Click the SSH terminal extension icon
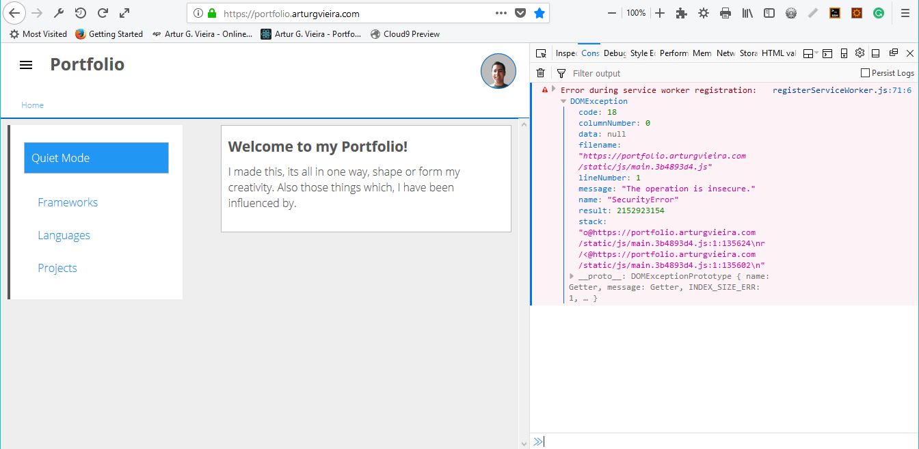 [x=835, y=13]
